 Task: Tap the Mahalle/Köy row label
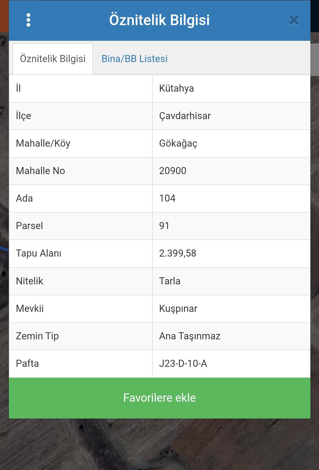(43, 143)
